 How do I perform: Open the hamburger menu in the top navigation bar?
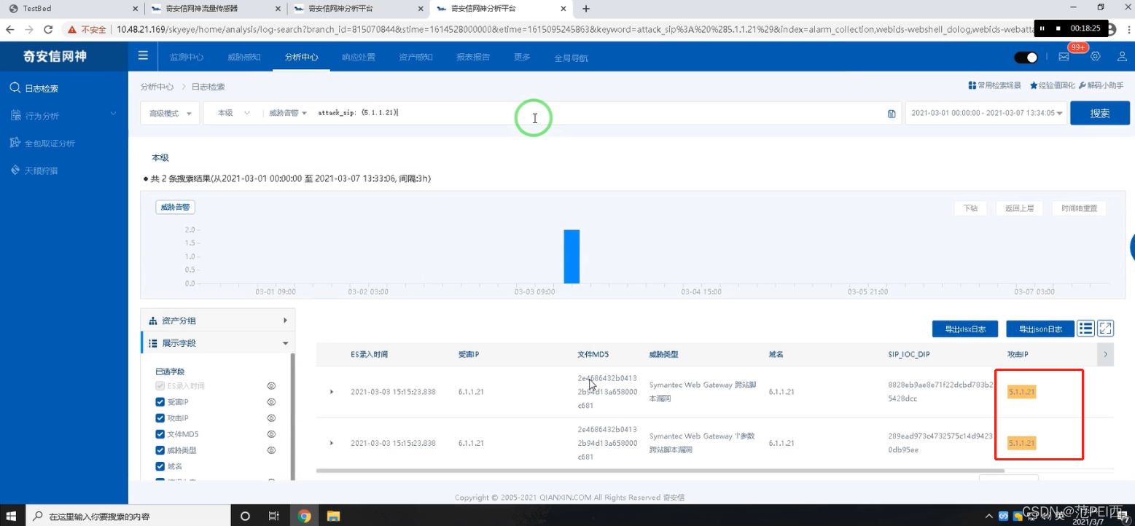click(x=143, y=56)
